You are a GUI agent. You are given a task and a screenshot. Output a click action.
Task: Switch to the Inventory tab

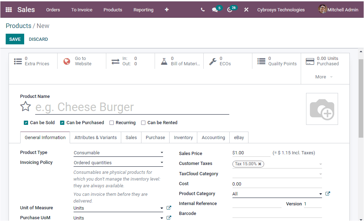183,137
